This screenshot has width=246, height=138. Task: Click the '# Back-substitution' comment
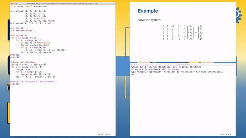coord(23,62)
